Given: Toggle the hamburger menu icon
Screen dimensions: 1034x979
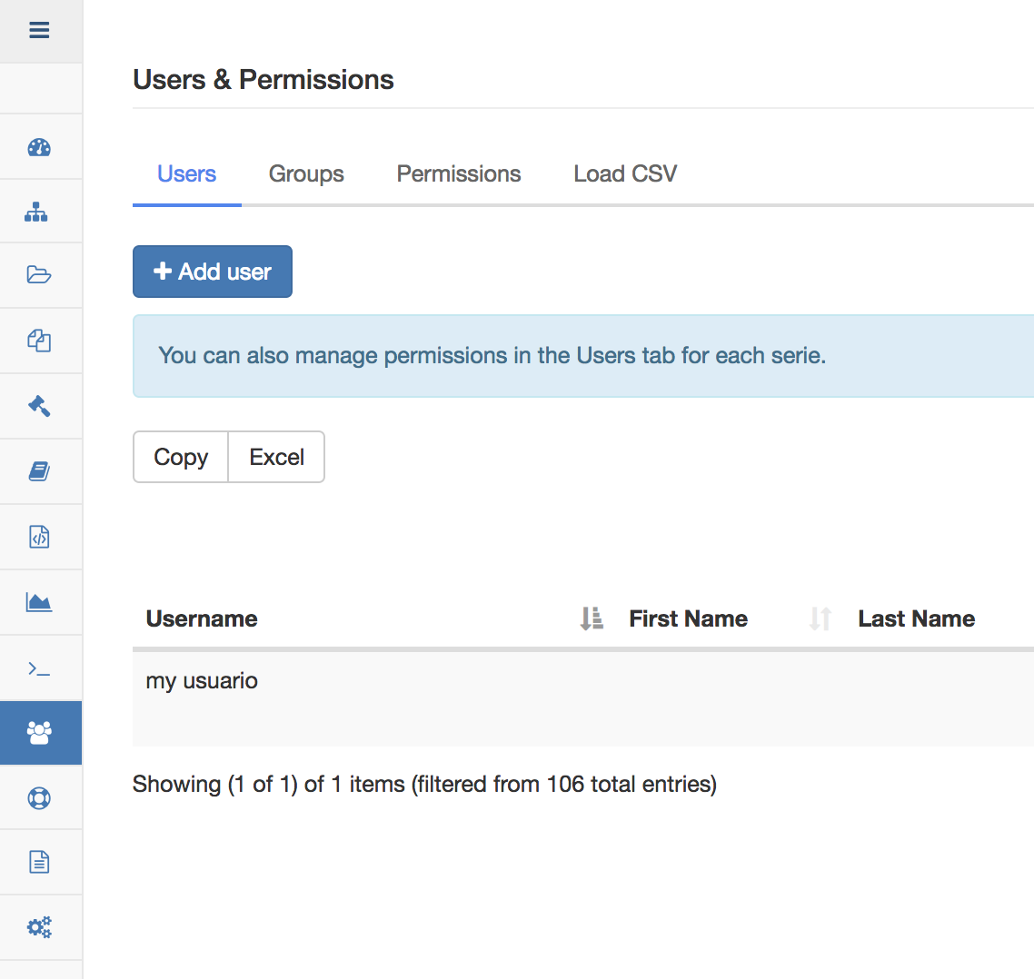Looking at the screenshot, I should point(40,30).
